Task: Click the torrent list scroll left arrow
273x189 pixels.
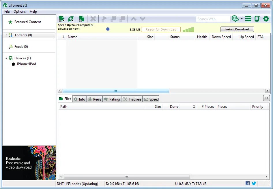Action: pyautogui.click(x=60, y=91)
